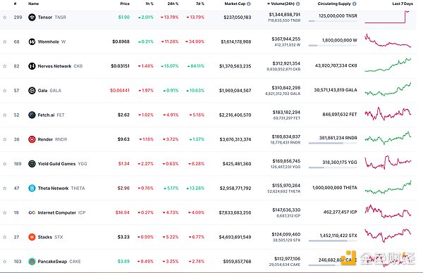The width and height of the screenshot is (423, 273).
Task: Click the Stacks orange logo icon
Action: [x=32, y=237]
